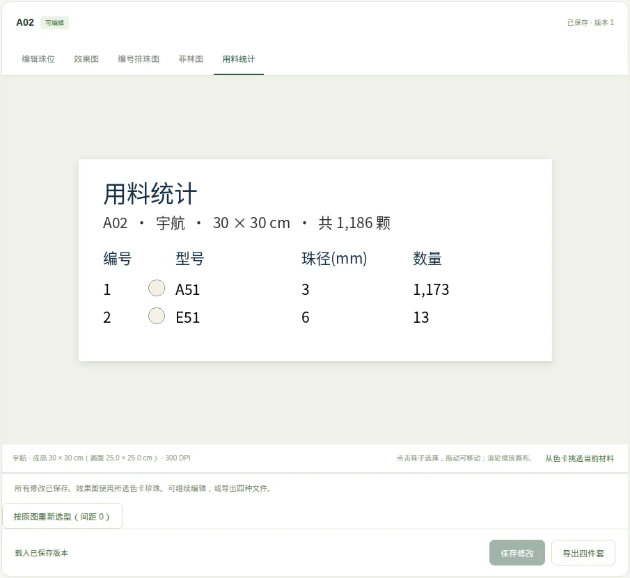Click the 导出四件套 button
Image resolution: width=630 pixels, height=578 pixels.
[583, 553]
